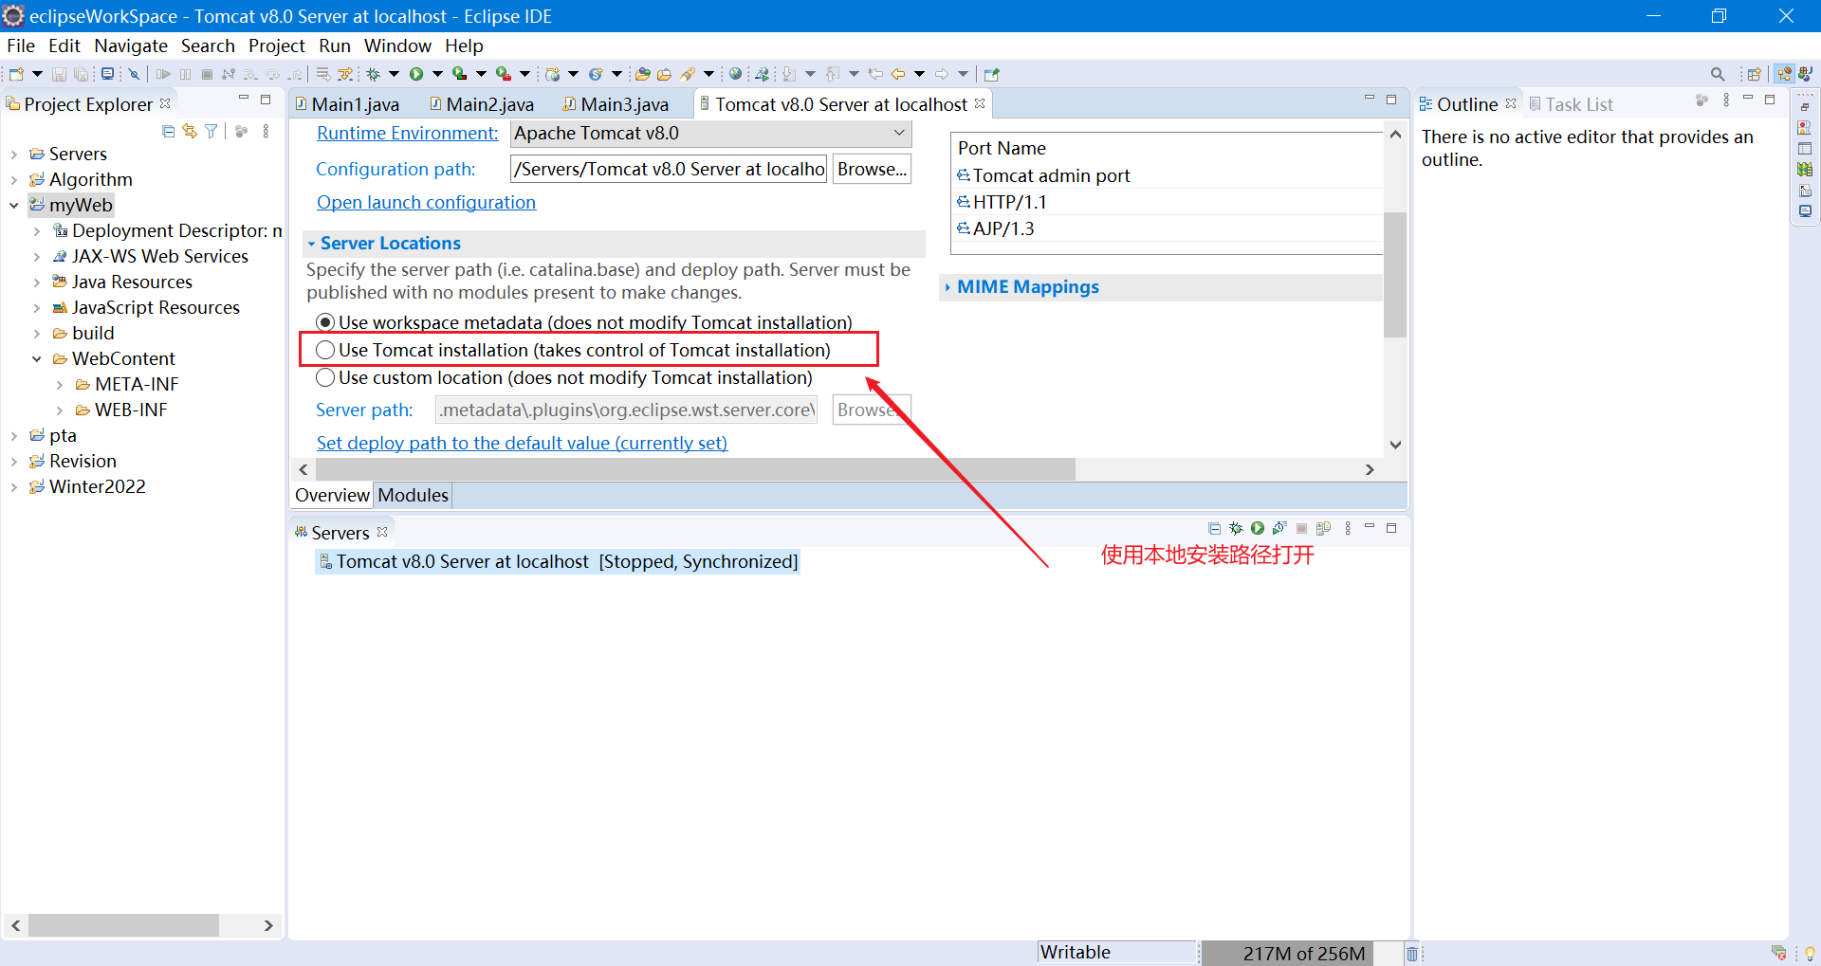Viewport: 1821px width, 966px height.
Task: Click Set deploy path to default value link
Action: 522,443
